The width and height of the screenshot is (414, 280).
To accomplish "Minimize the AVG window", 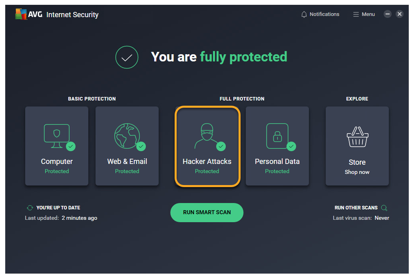I will [x=387, y=14].
